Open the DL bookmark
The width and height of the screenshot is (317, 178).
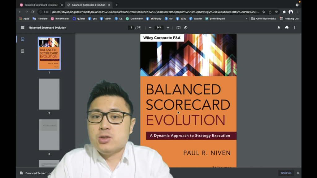[119, 19]
